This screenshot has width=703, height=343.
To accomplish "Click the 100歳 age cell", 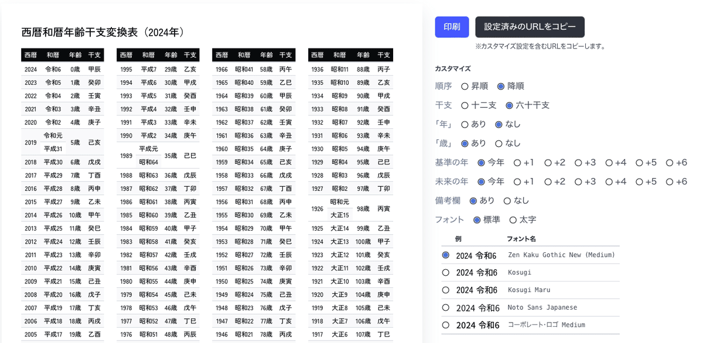I will [x=363, y=242].
